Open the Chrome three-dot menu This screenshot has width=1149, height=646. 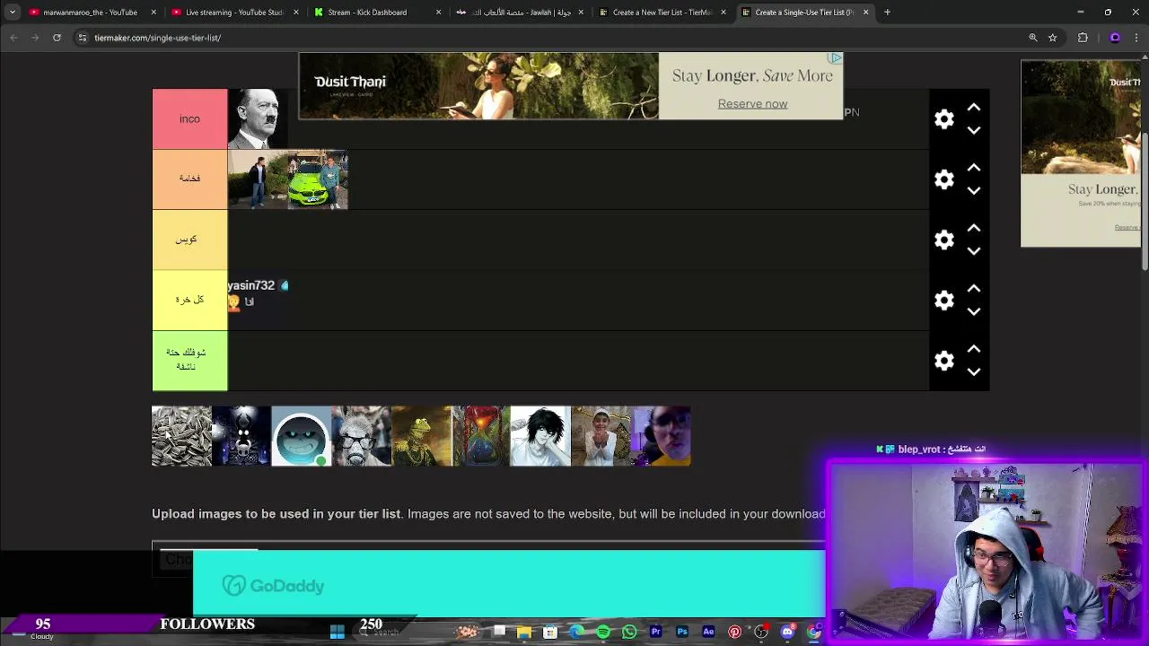1137,38
